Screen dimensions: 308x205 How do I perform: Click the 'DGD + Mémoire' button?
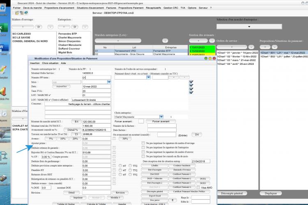click(x=154, y=178)
